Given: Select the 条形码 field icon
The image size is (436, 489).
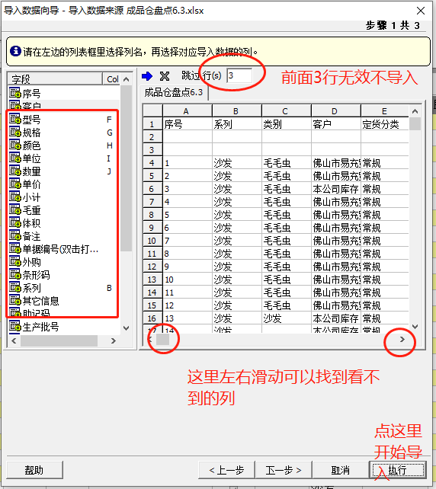Looking at the screenshot, I should click(x=15, y=275).
